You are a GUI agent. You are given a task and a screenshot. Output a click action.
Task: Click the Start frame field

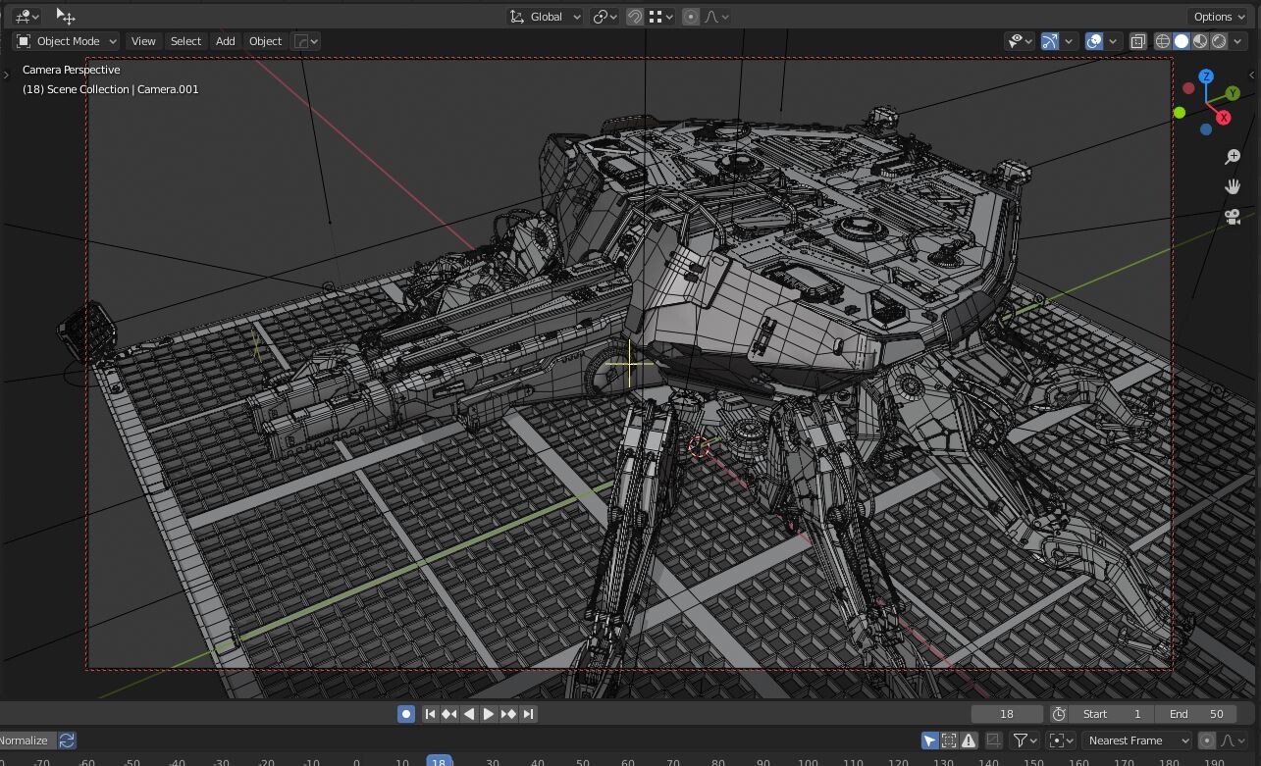[x=1111, y=714]
